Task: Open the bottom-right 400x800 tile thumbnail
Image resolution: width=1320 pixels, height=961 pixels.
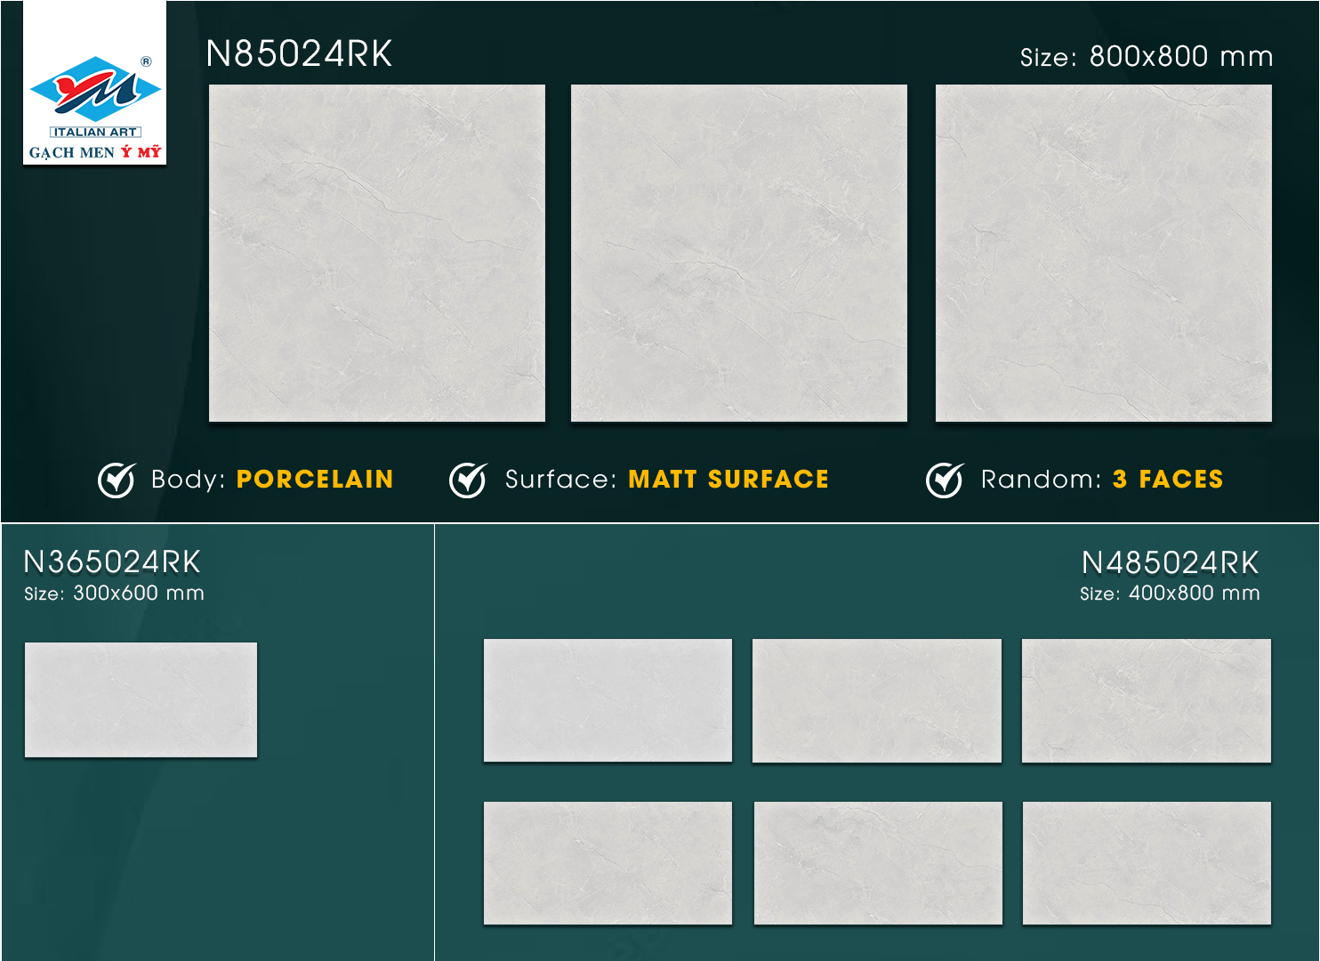Action: (x=1147, y=863)
